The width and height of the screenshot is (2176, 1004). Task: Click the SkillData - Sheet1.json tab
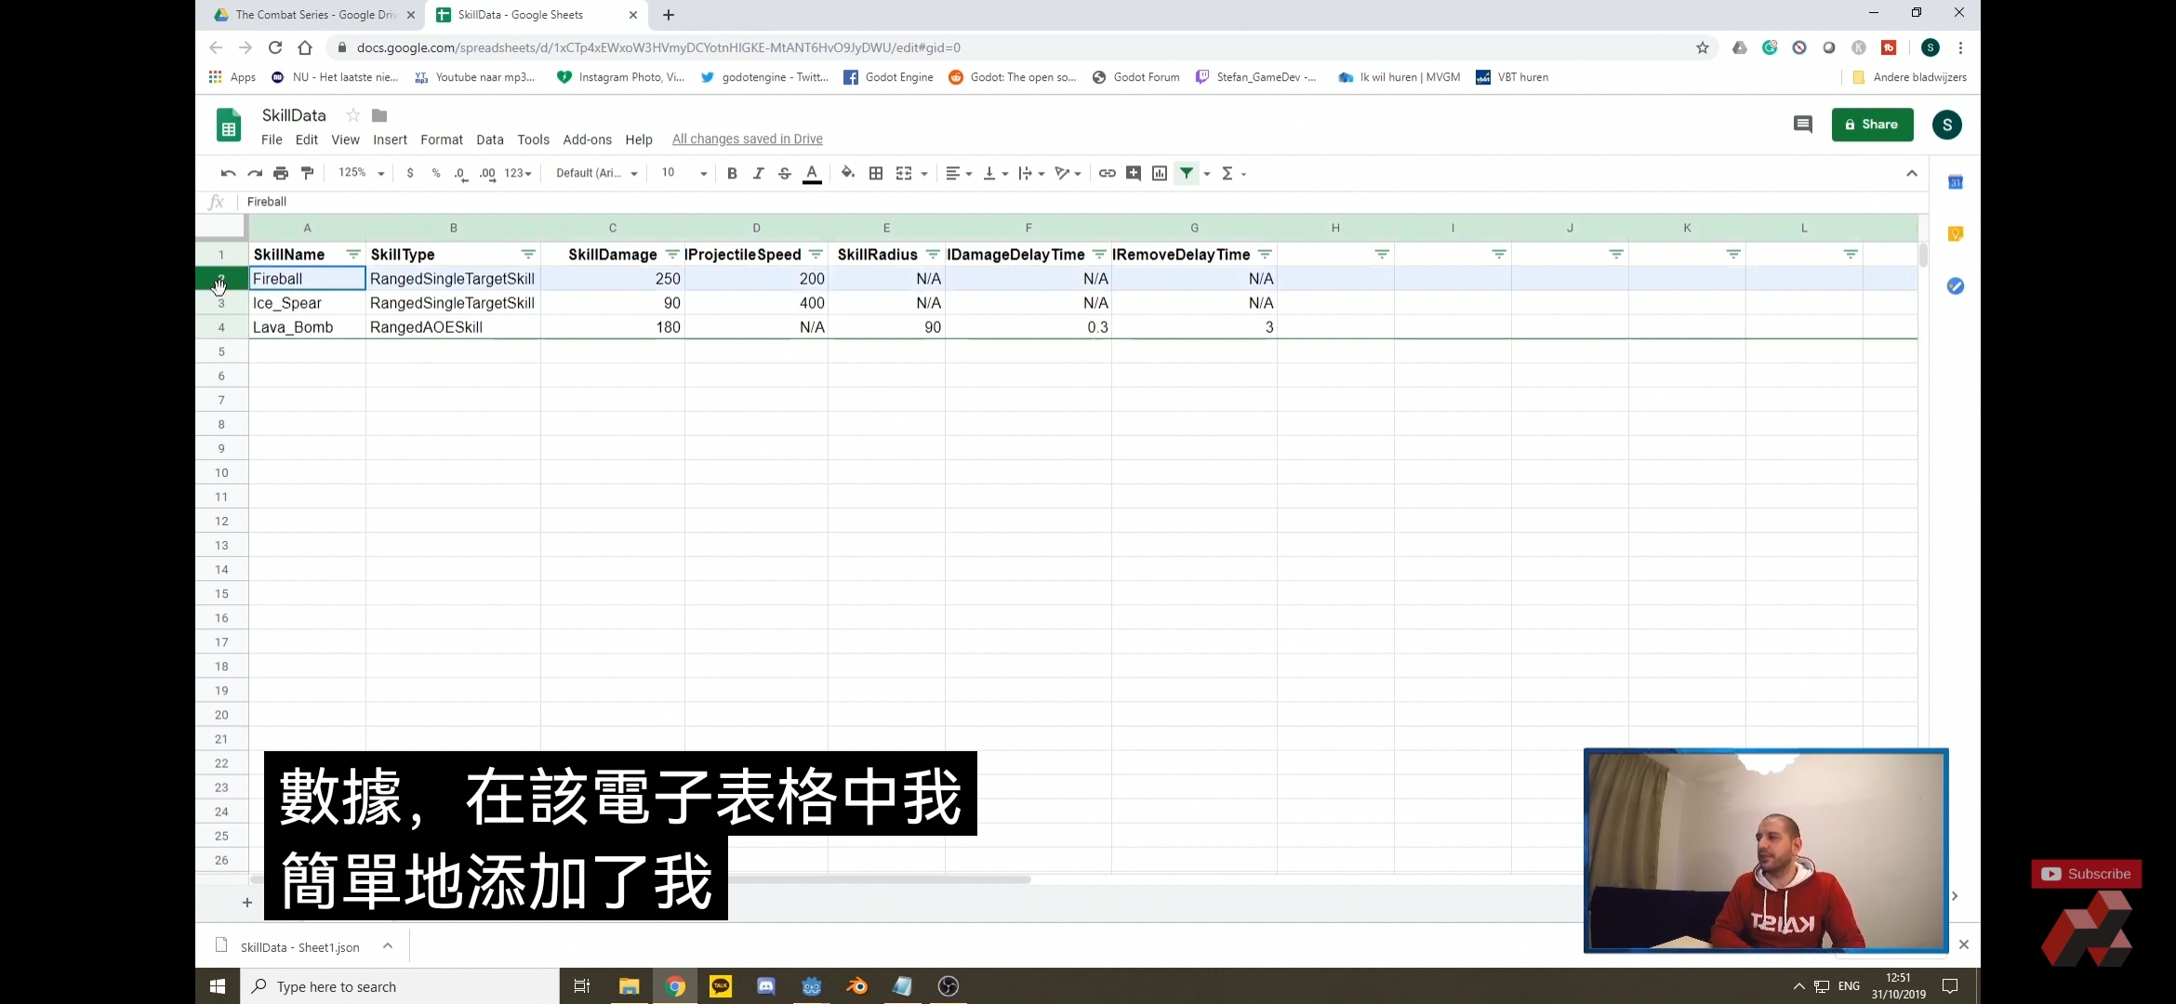click(299, 947)
